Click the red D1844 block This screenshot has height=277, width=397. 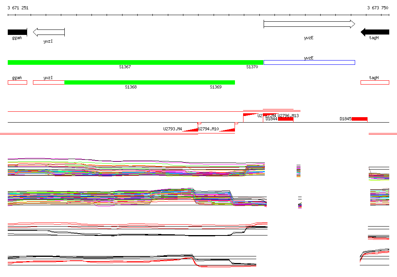pyautogui.click(x=286, y=119)
